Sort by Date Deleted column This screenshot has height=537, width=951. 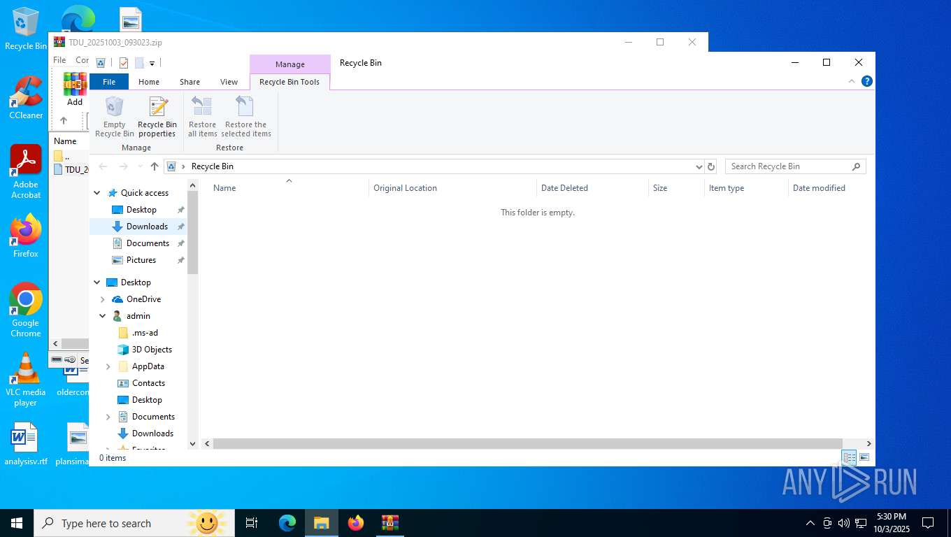click(592, 188)
